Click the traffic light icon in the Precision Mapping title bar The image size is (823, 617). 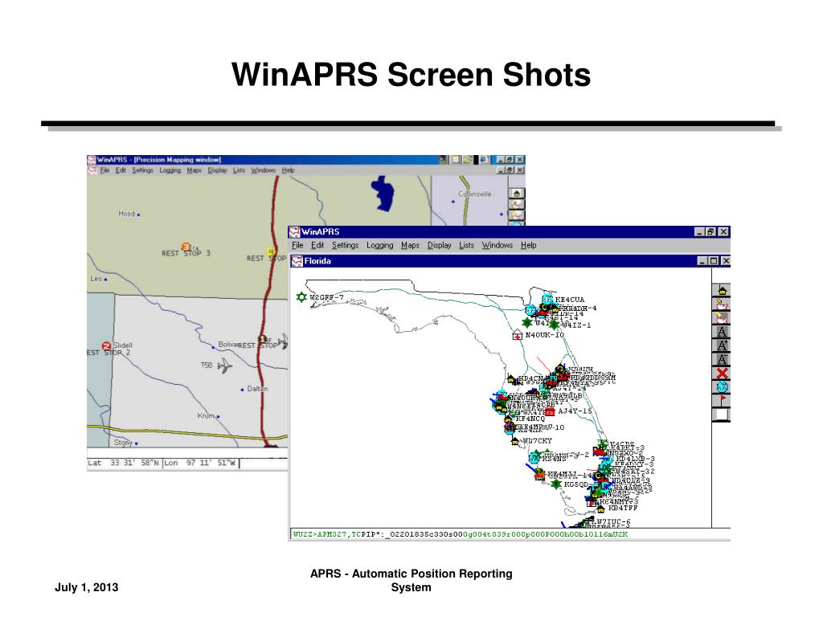[x=444, y=160]
